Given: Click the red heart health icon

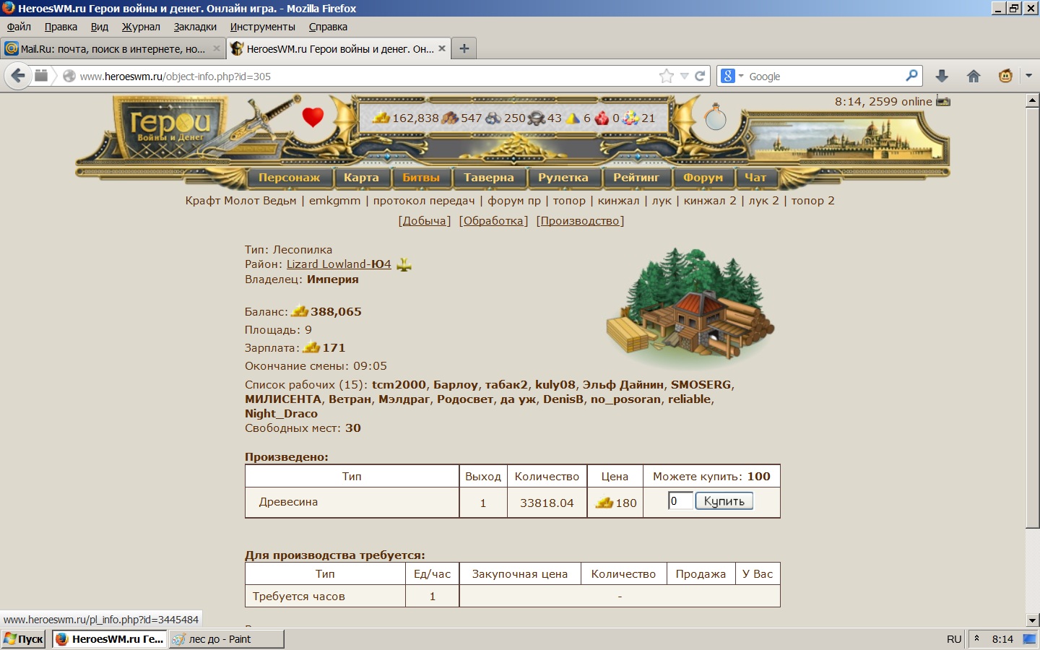Looking at the screenshot, I should click(x=313, y=116).
